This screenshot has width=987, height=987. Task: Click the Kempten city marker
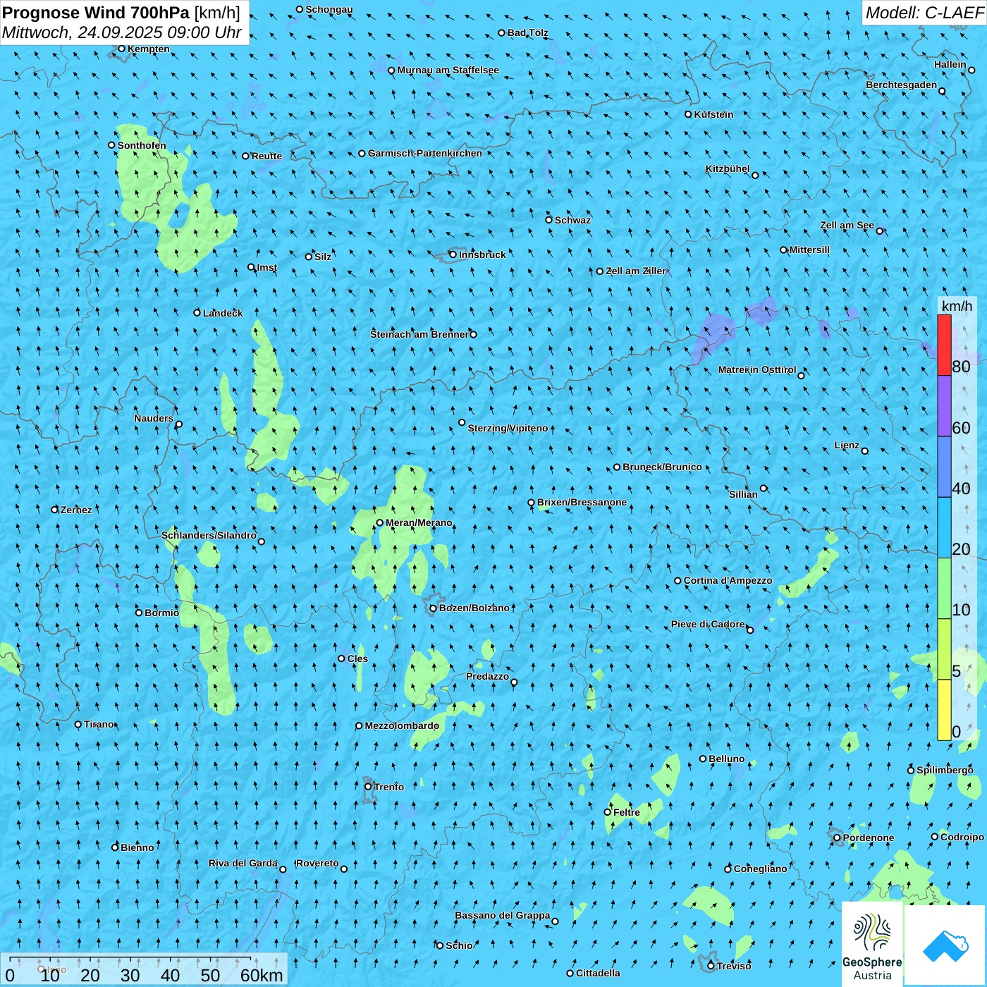121,49
